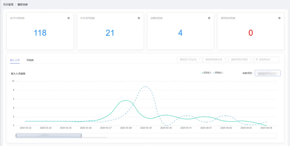Click the 进行中项目数 card title
290x146 pixels.
[17, 18]
